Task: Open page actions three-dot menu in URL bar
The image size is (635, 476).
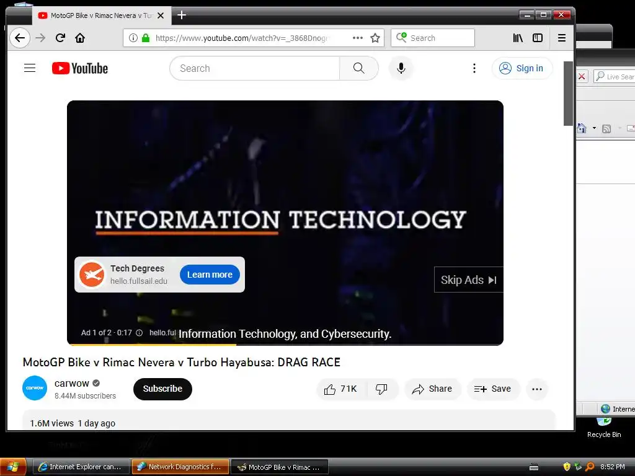Action: 358,38
